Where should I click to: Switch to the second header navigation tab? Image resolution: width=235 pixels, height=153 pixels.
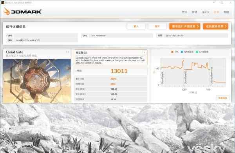coord(194,12)
